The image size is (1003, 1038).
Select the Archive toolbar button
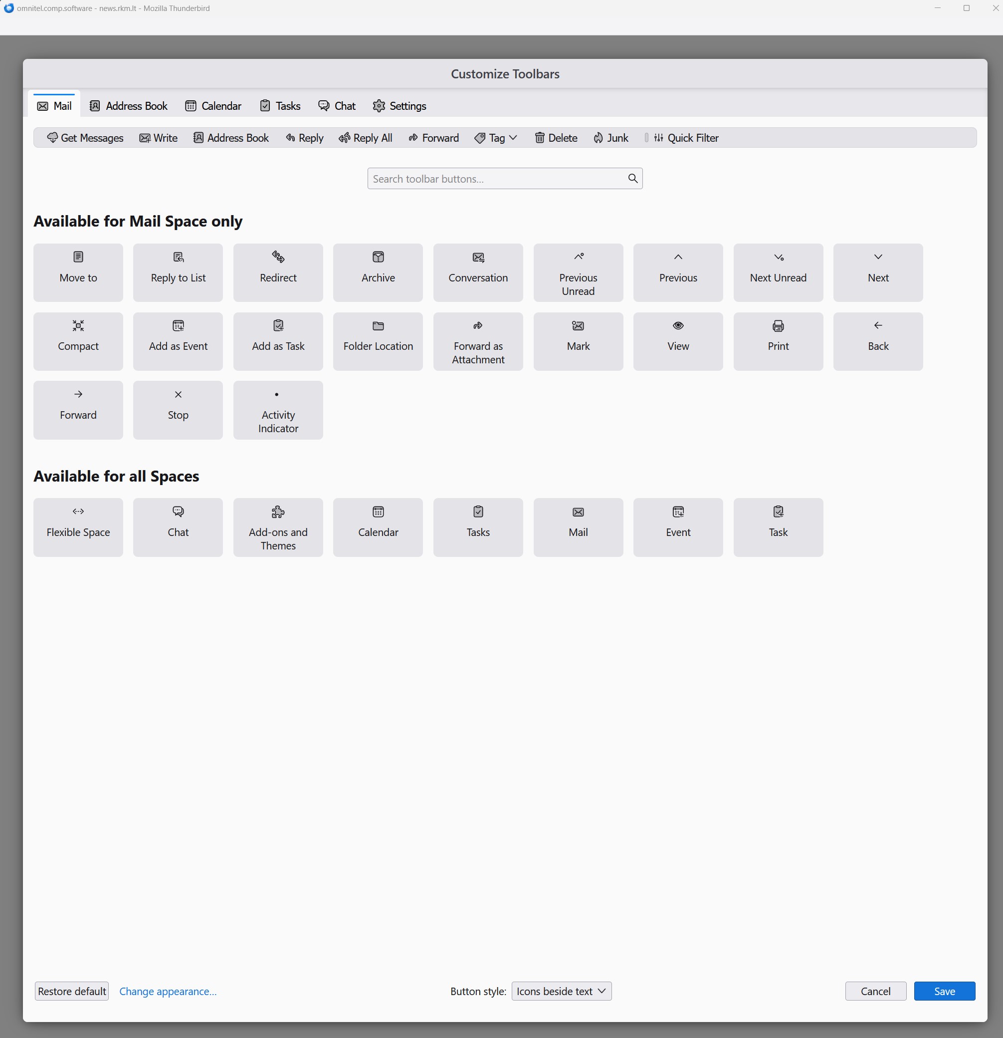pyautogui.click(x=378, y=272)
